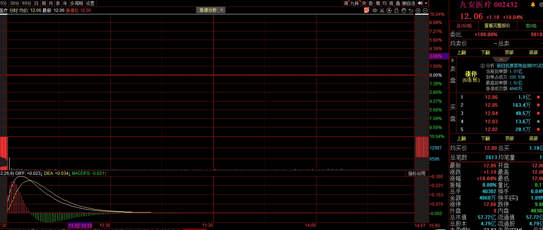Switch to 日 daily chart
This screenshot has height=230, width=543.
click(36, 3)
